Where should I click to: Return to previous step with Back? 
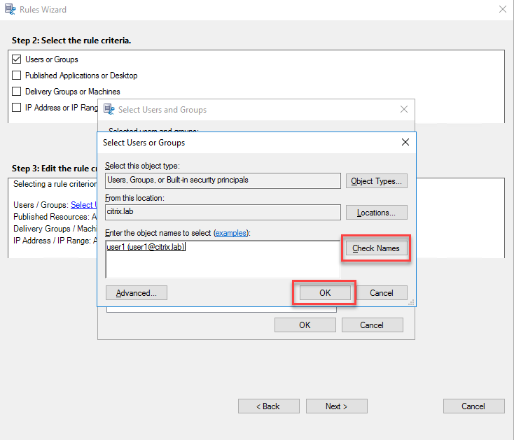click(x=268, y=406)
